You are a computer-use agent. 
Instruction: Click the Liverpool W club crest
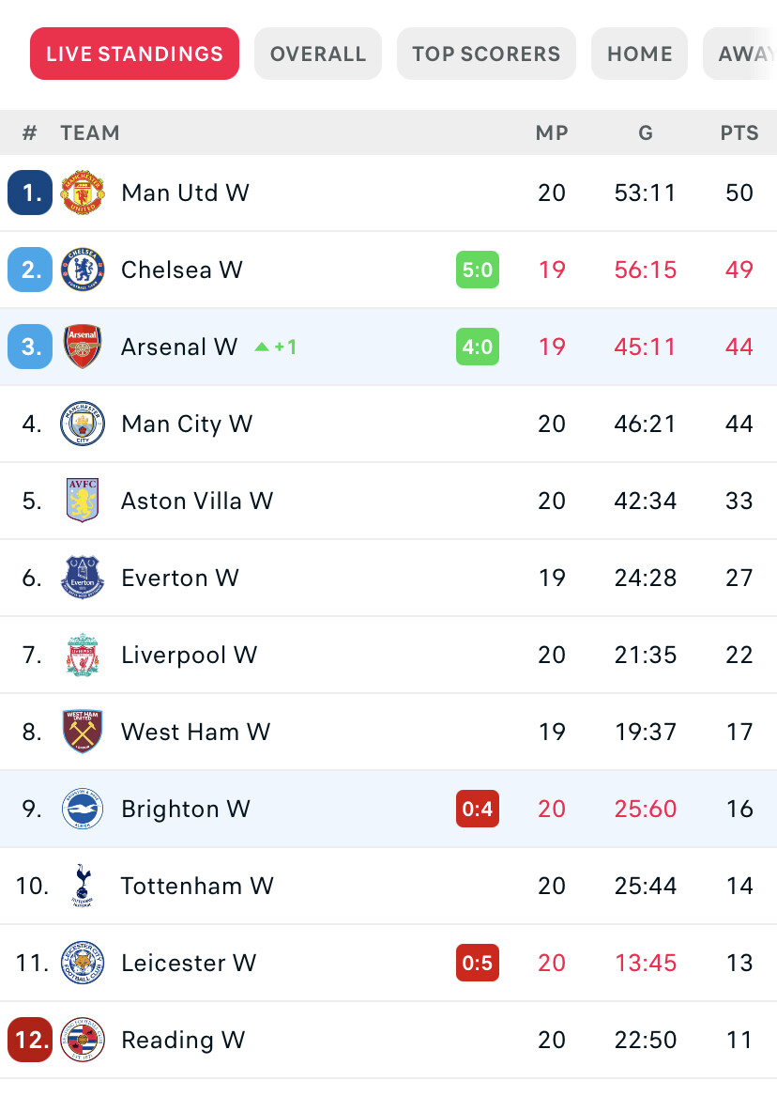[x=83, y=655]
